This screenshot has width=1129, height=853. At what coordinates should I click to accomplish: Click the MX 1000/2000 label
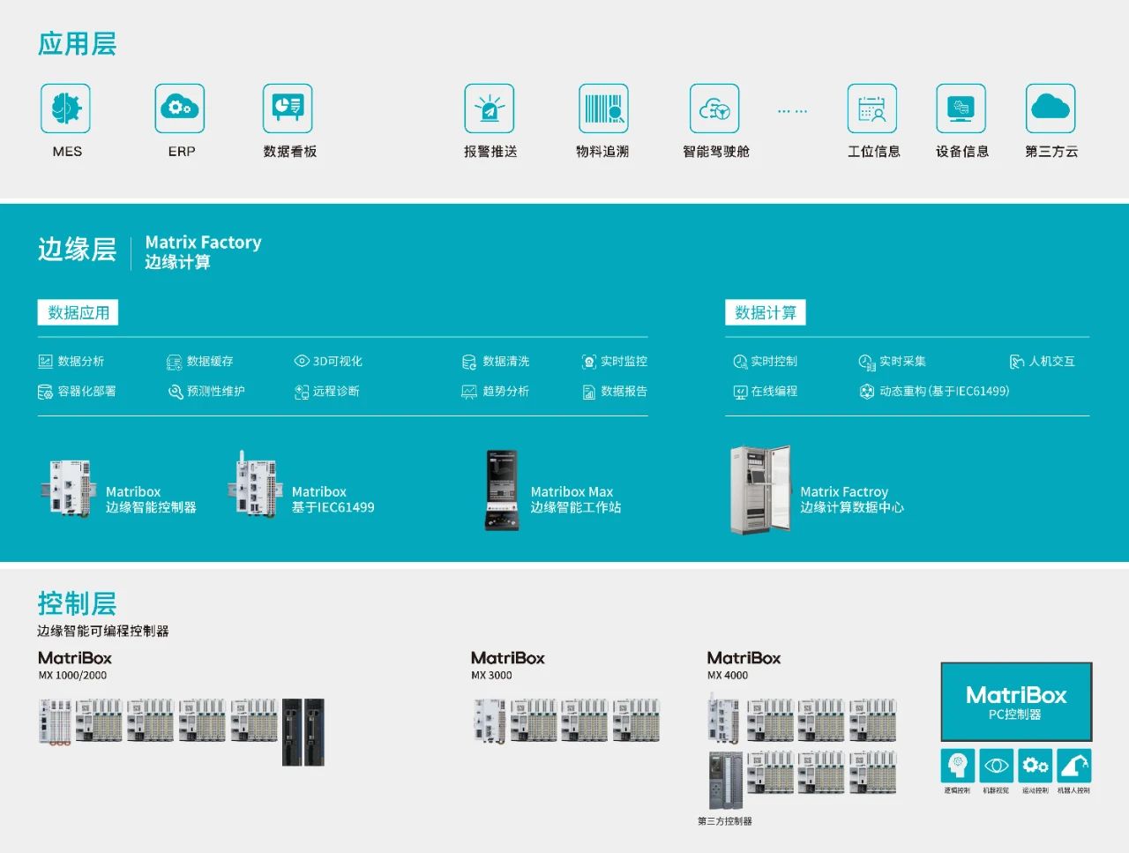[72, 676]
